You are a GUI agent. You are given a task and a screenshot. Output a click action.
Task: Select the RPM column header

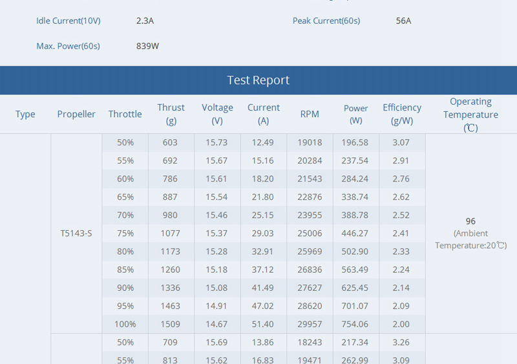[x=310, y=114]
